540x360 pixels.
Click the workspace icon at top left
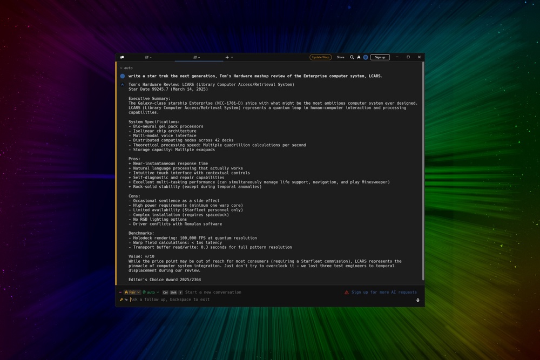pos(122,57)
